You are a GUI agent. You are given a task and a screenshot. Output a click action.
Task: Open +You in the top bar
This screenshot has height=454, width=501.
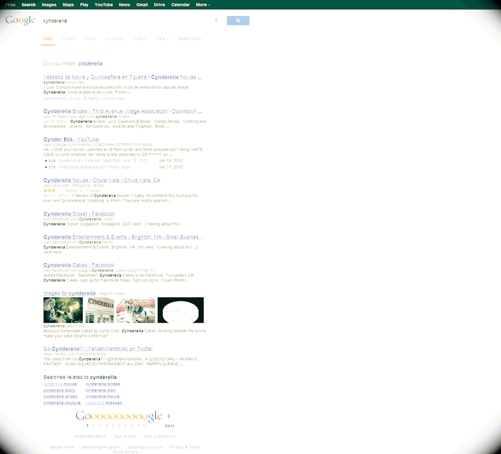[10, 5]
